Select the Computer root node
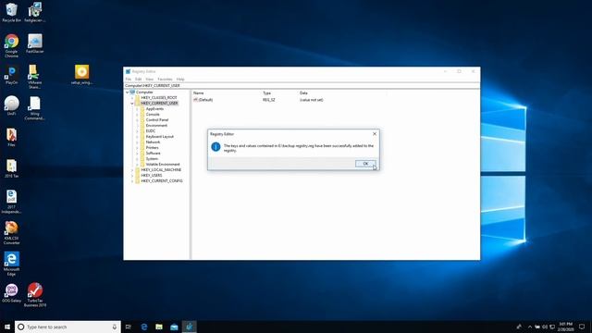The image size is (592, 333). pos(144,92)
